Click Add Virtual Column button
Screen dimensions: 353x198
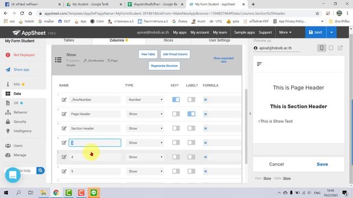175,54
